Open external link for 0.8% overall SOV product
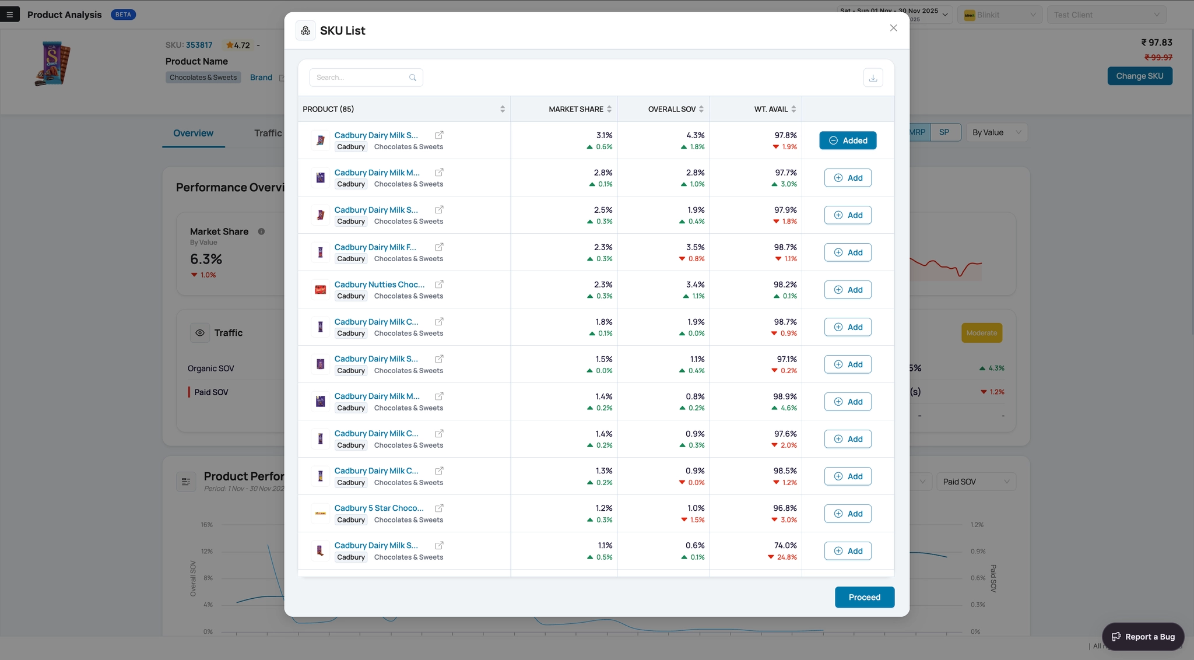 [x=439, y=396]
